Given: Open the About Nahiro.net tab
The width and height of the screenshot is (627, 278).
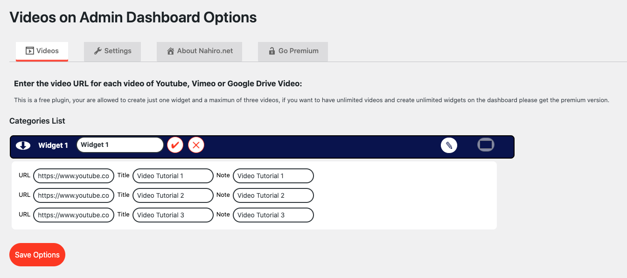Looking at the screenshot, I should pyautogui.click(x=199, y=51).
